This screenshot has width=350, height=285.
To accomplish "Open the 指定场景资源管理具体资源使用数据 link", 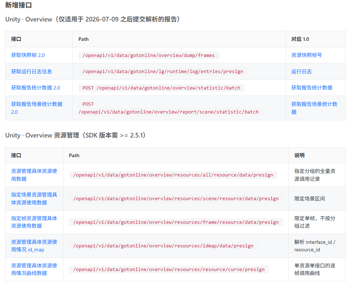I will 34,198.
